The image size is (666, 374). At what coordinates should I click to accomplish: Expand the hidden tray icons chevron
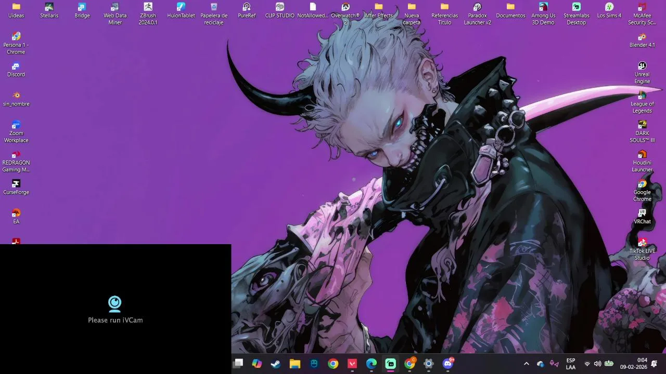pyautogui.click(x=526, y=364)
